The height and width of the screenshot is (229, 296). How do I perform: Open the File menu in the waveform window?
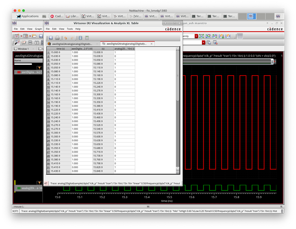(x=16, y=29)
